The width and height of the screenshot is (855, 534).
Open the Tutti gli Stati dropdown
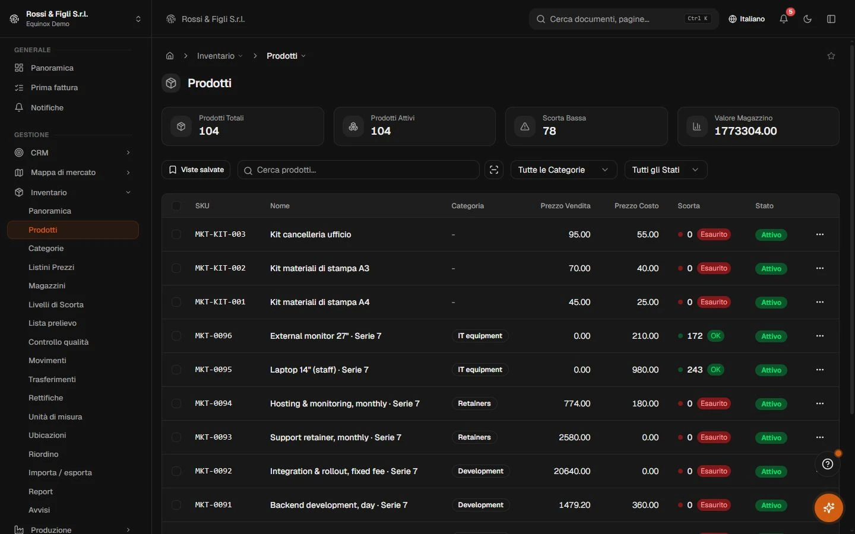click(666, 170)
